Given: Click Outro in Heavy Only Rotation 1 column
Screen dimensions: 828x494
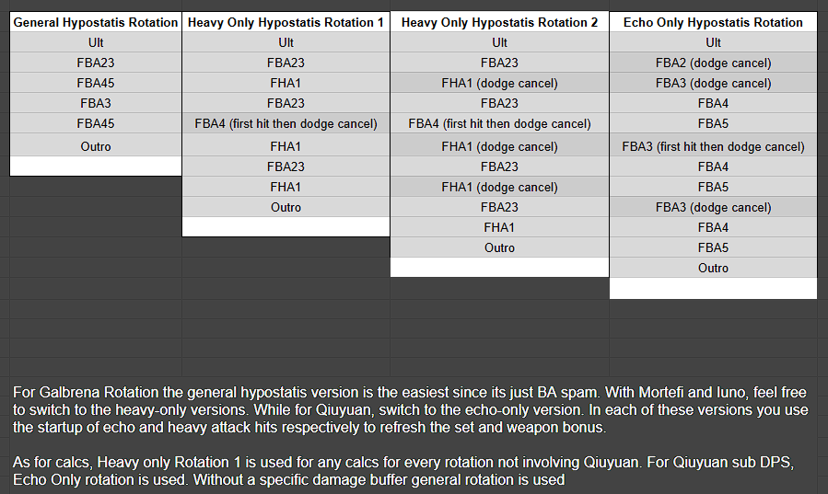Looking at the screenshot, I should coord(286,207).
